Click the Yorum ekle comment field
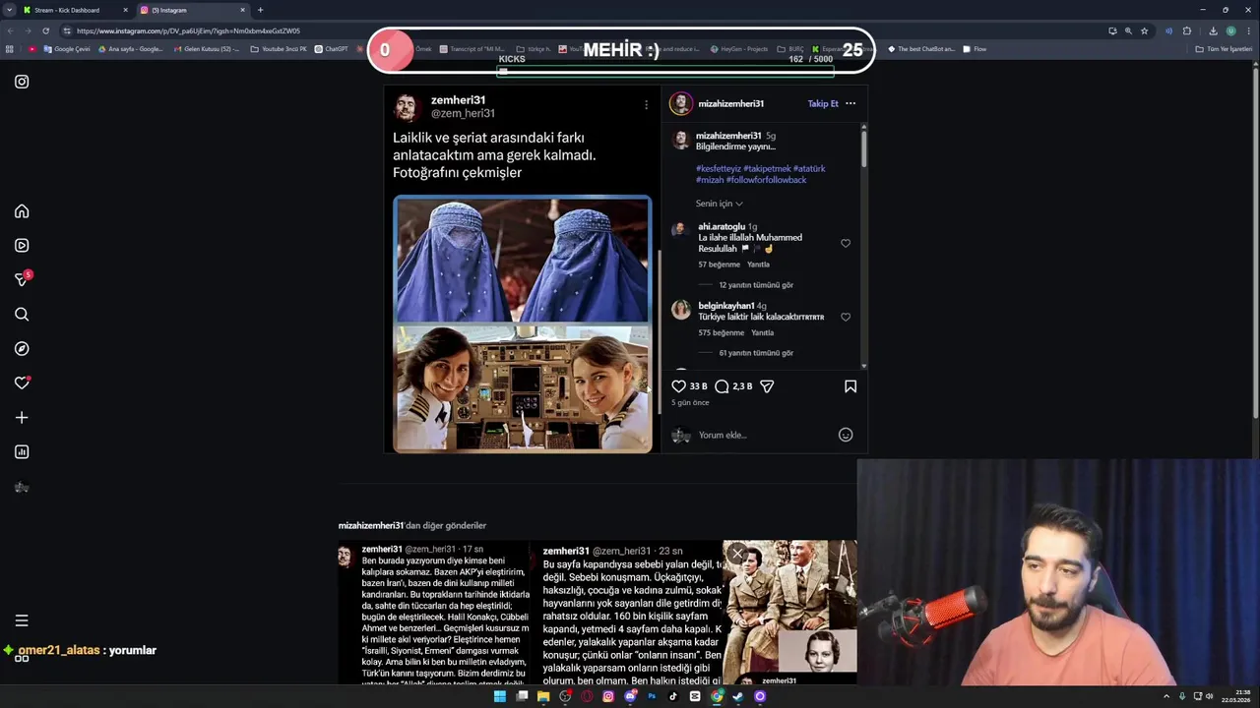This screenshot has height=708, width=1260. pos(763,435)
